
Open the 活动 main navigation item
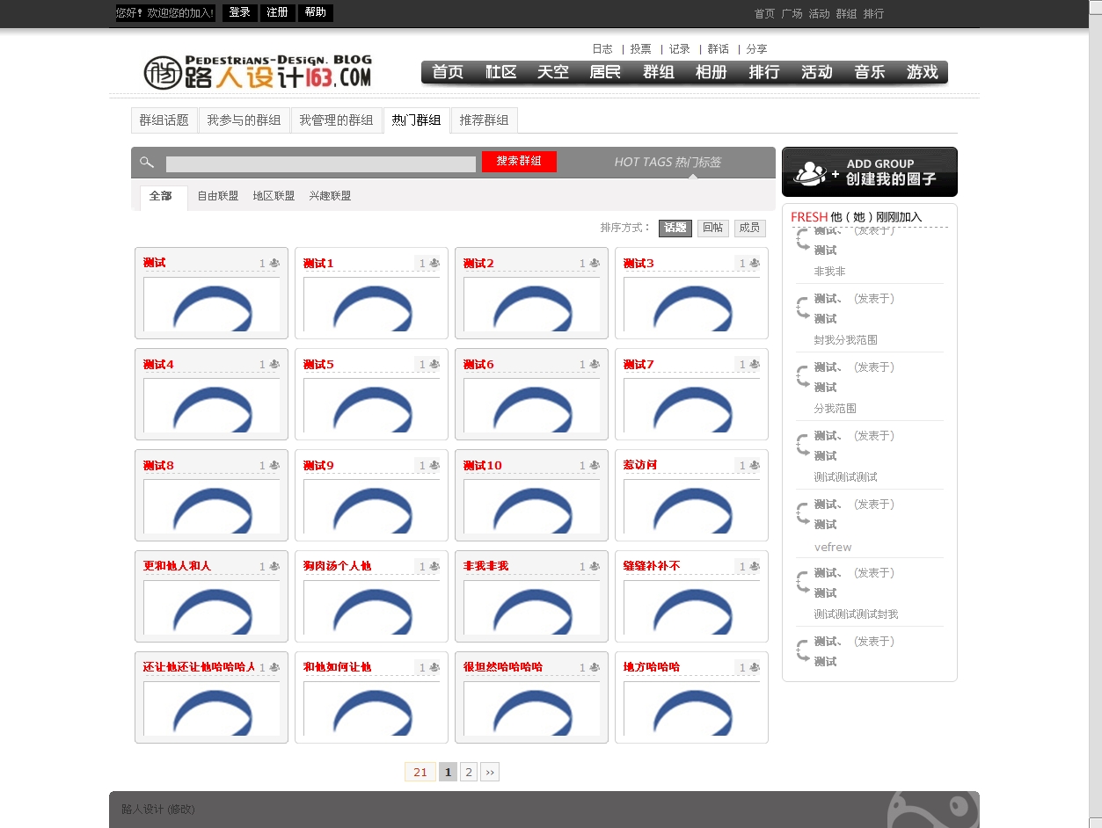click(817, 72)
